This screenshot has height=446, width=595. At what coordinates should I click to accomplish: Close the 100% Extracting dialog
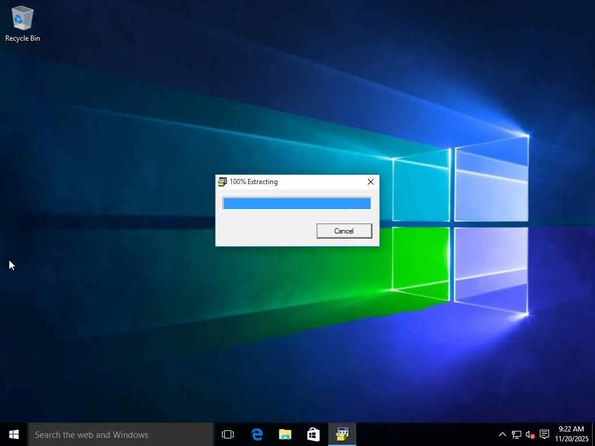click(371, 182)
